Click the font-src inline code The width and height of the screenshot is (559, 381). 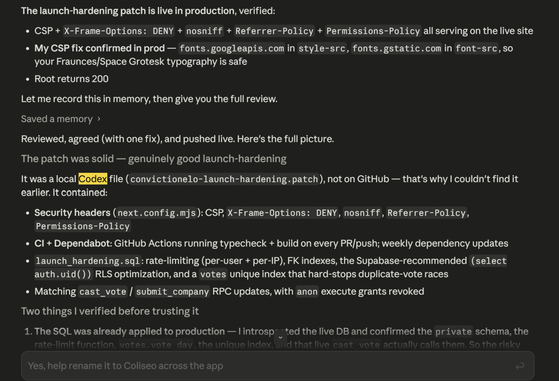(476, 48)
